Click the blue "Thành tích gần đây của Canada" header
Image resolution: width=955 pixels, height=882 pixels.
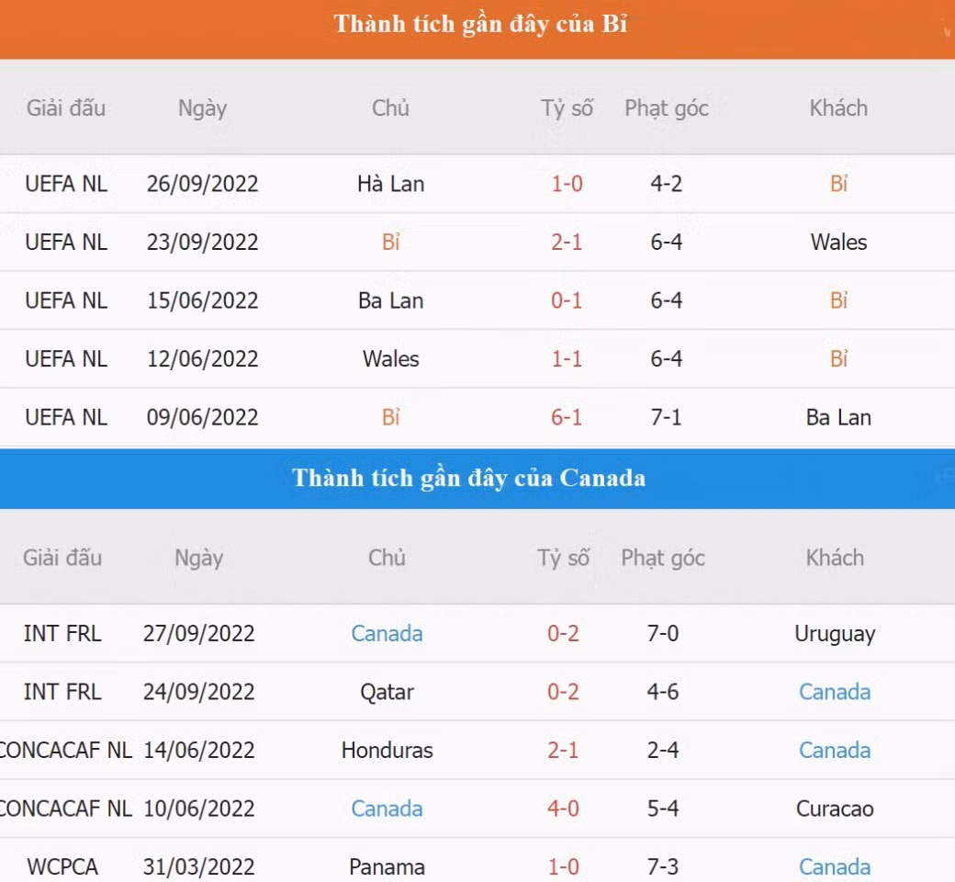pyautogui.click(x=468, y=478)
